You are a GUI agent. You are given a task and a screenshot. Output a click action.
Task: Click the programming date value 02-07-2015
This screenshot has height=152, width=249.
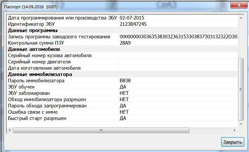pos(132,18)
